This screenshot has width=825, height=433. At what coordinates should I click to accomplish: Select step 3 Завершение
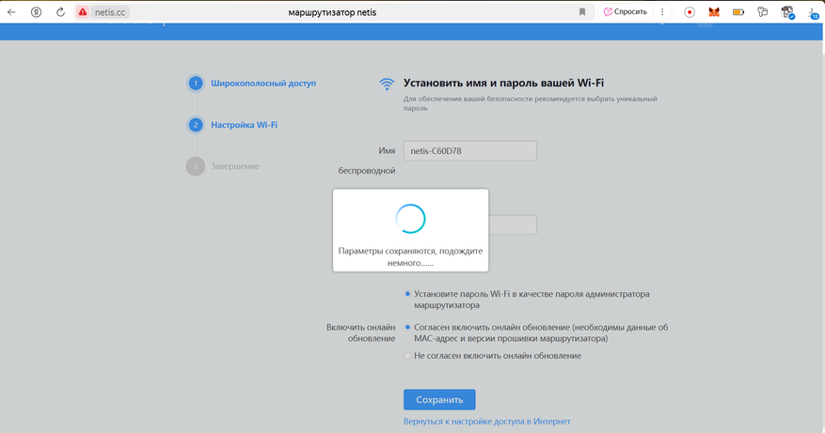[x=235, y=166]
